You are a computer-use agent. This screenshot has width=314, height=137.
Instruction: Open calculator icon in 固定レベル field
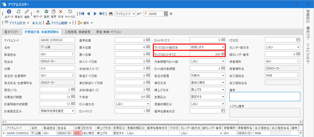tap(73, 89)
